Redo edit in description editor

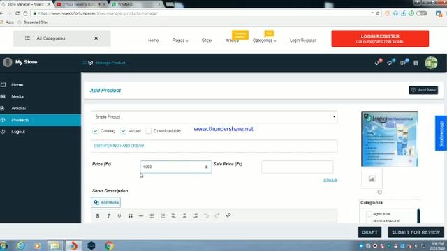[x=217, y=215]
